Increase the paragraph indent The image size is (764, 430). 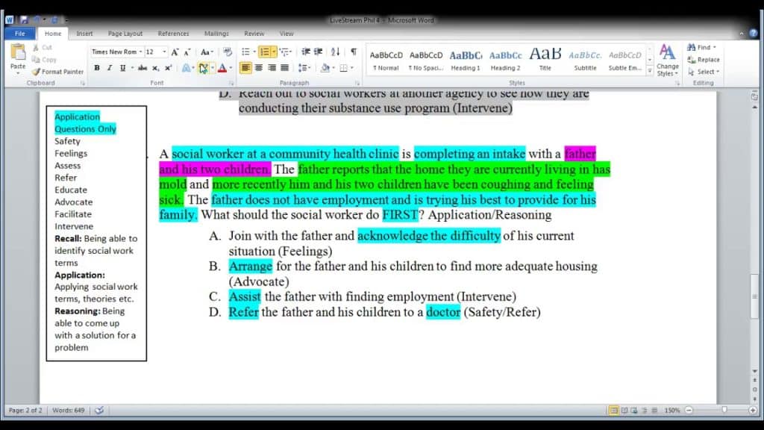point(318,52)
